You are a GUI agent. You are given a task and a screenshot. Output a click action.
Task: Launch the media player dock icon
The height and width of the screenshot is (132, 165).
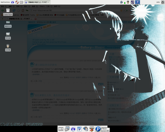point(86,129)
